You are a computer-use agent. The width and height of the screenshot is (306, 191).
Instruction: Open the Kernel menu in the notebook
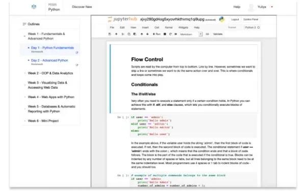coord(169,28)
